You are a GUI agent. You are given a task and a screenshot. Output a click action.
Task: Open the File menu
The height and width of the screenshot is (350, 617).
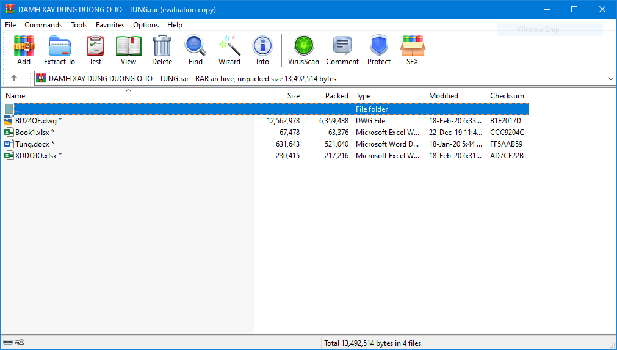[10, 25]
